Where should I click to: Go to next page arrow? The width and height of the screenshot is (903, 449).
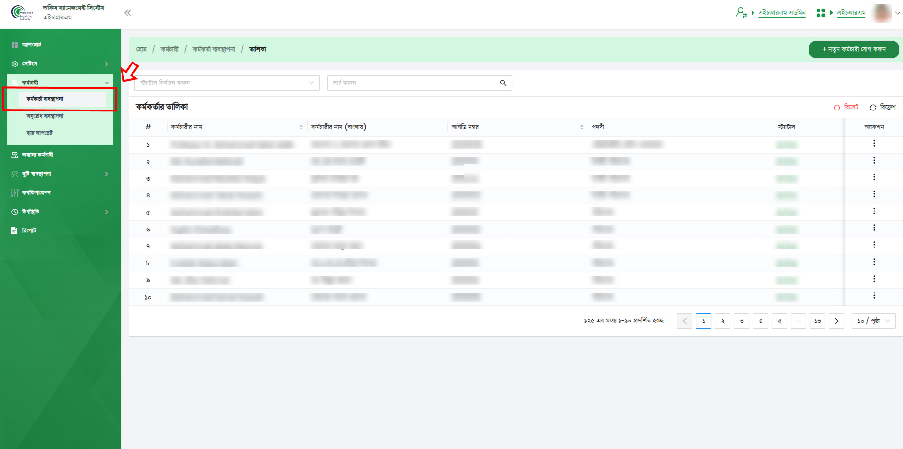point(836,321)
